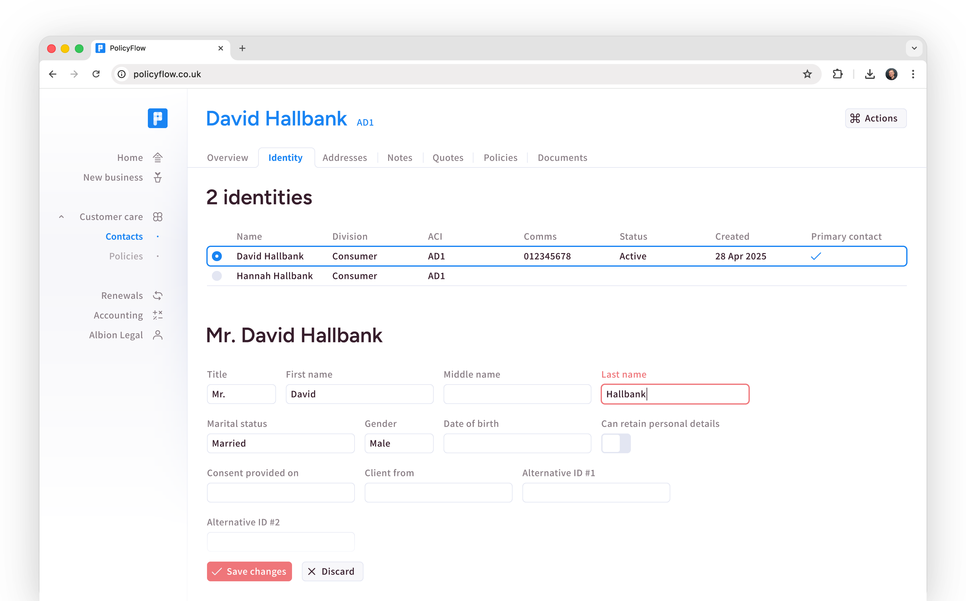This screenshot has width=966, height=601.
Task: Open the Documents tab
Action: 562,157
